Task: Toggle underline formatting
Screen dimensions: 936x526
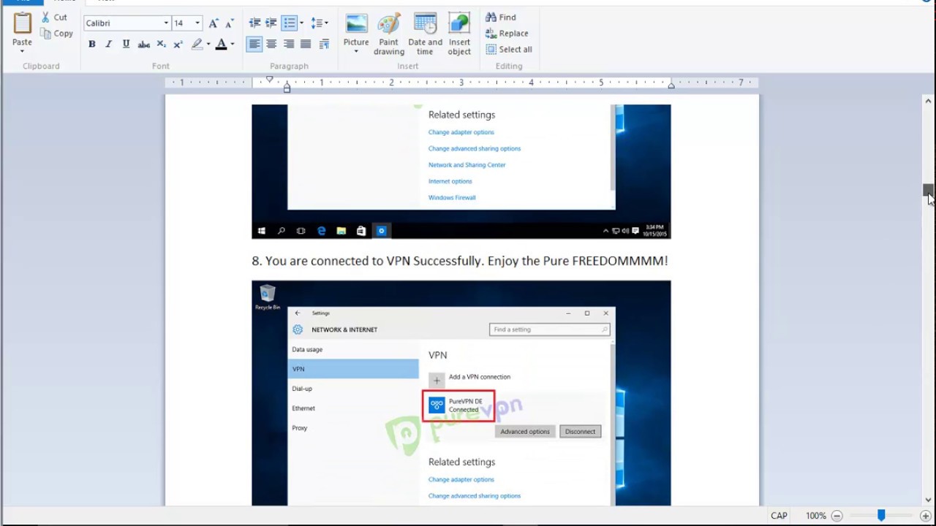Action: point(126,45)
